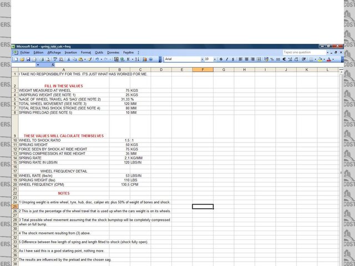Toggle Underline formatting
The height and width of the screenshot is (266, 355).
232,59
